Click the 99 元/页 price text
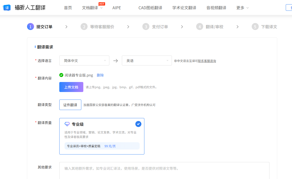Viewport: 292px width, 179px height. [x=110, y=146]
